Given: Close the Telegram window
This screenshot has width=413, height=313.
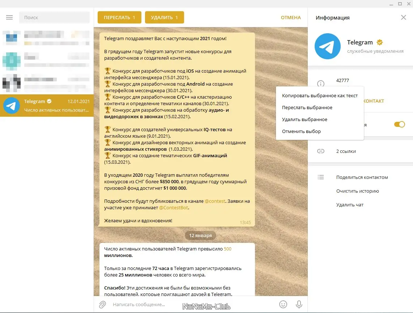Looking at the screenshot, I should point(409,4).
